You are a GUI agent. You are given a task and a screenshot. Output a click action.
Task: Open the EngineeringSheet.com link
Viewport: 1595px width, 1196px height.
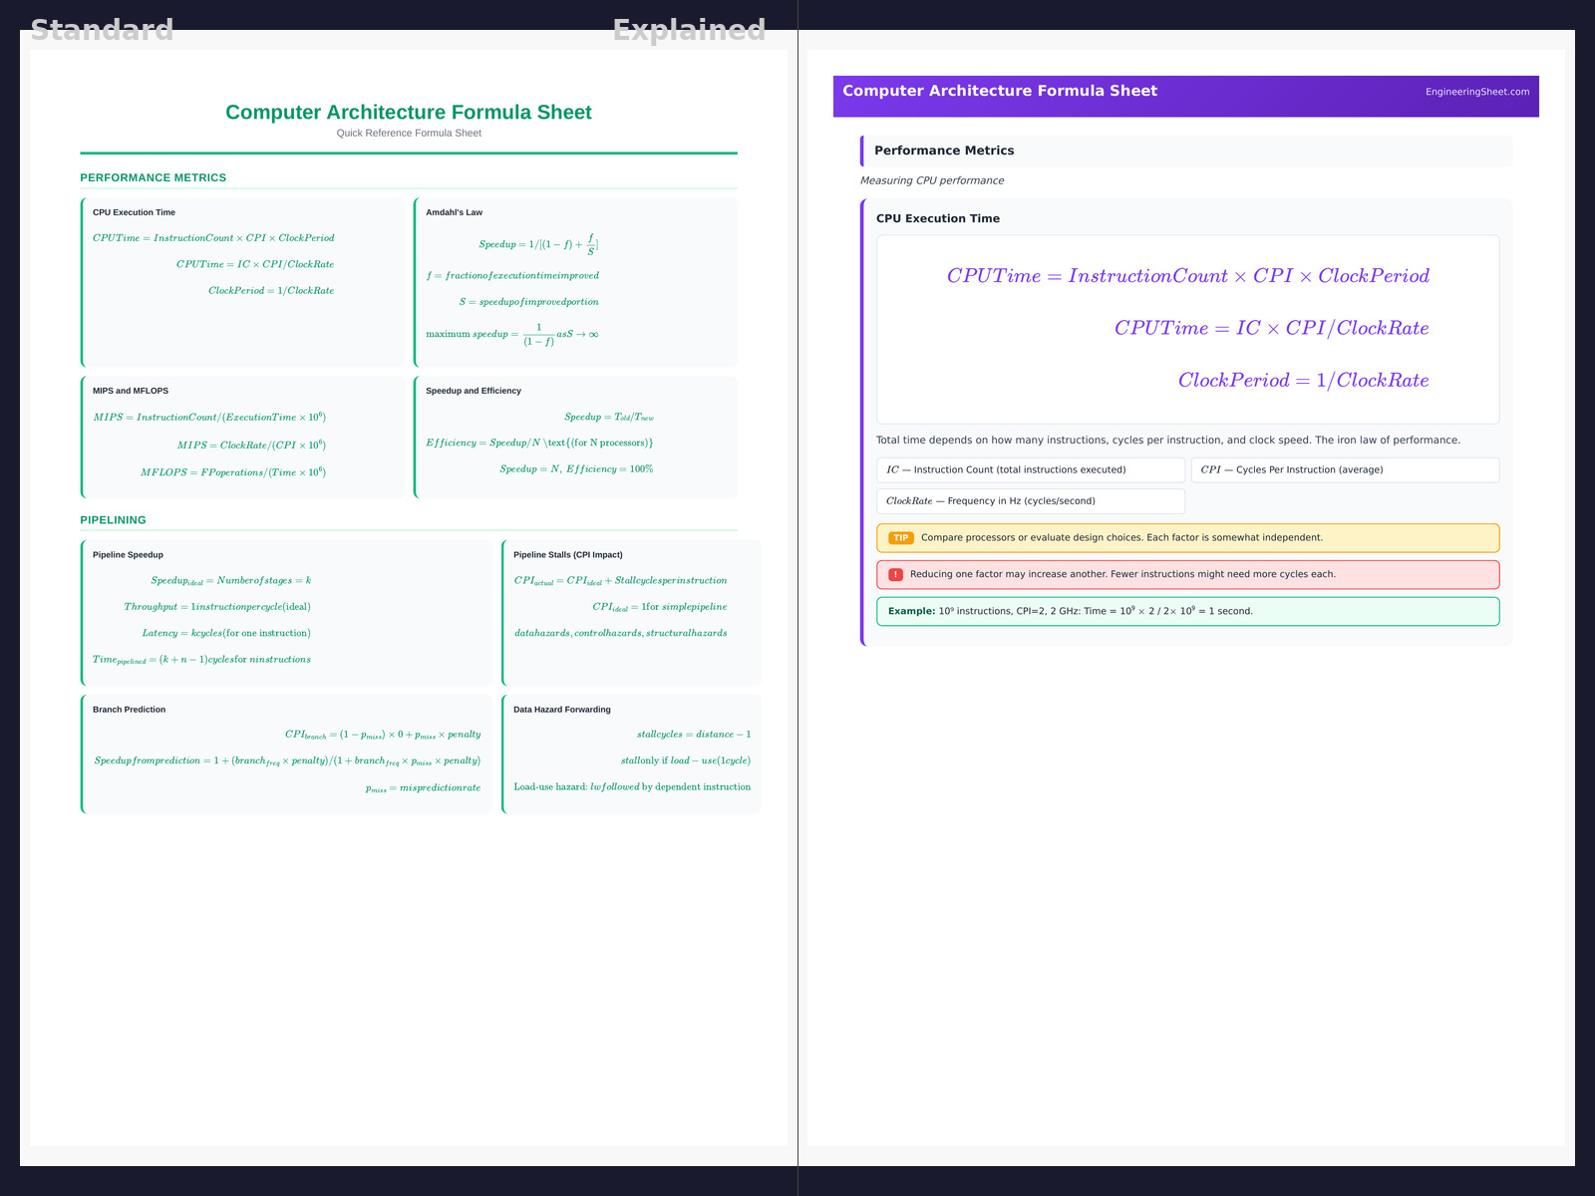(x=1476, y=92)
